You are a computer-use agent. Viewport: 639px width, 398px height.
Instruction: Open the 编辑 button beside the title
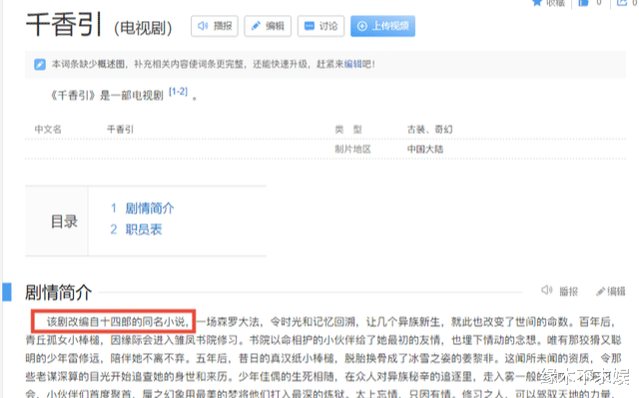click(268, 26)
